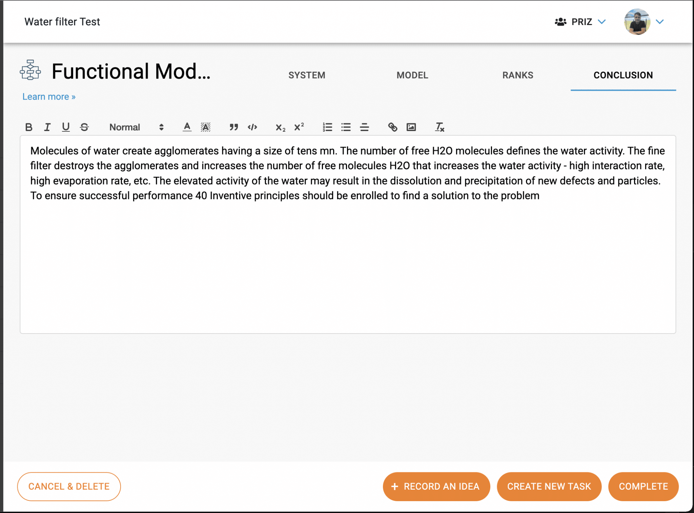The height and width of the screenshot is (513, 694).
Task: Underline the selected text
Action: tap(65, 127)
